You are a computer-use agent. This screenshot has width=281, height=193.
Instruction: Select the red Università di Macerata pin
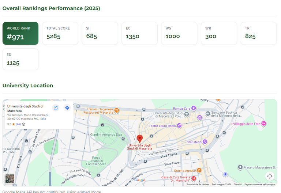tap(140, 139)
